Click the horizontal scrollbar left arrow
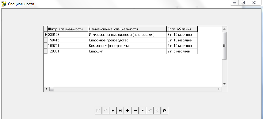Screen dimensions: 263x119 (x=46, y=89)
